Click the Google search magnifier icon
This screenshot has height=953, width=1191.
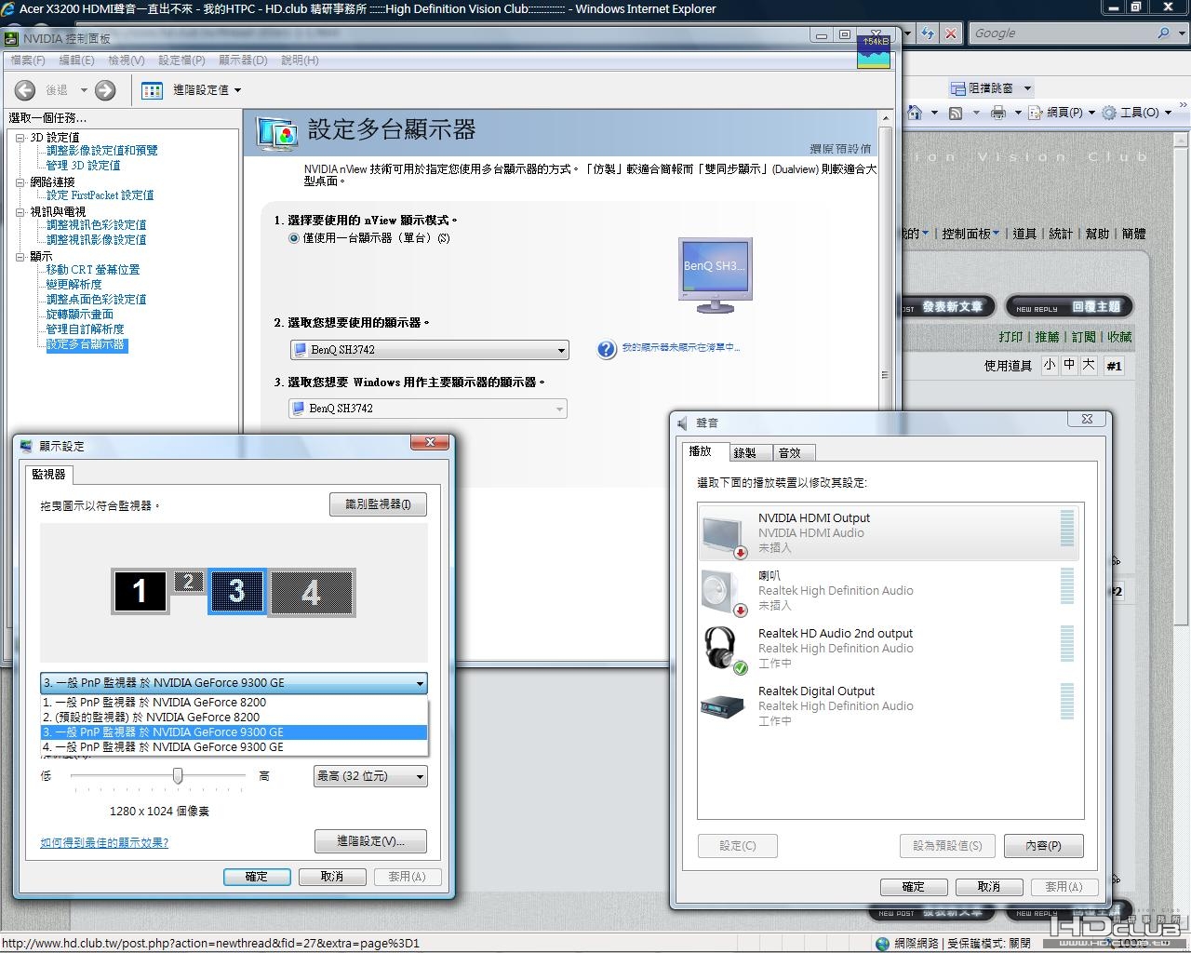[1163, 34]
